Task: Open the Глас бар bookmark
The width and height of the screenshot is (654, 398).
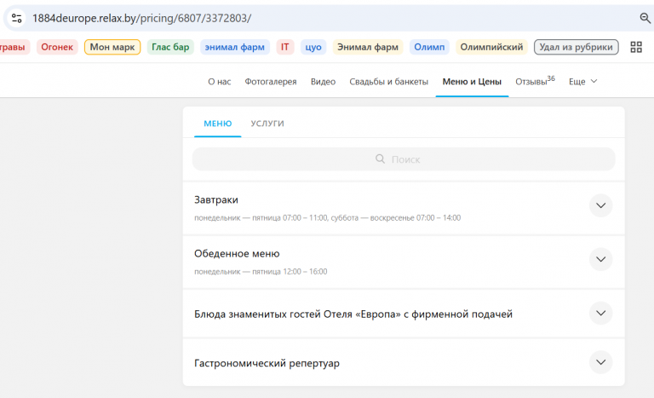Action: (x=170, y=47)
